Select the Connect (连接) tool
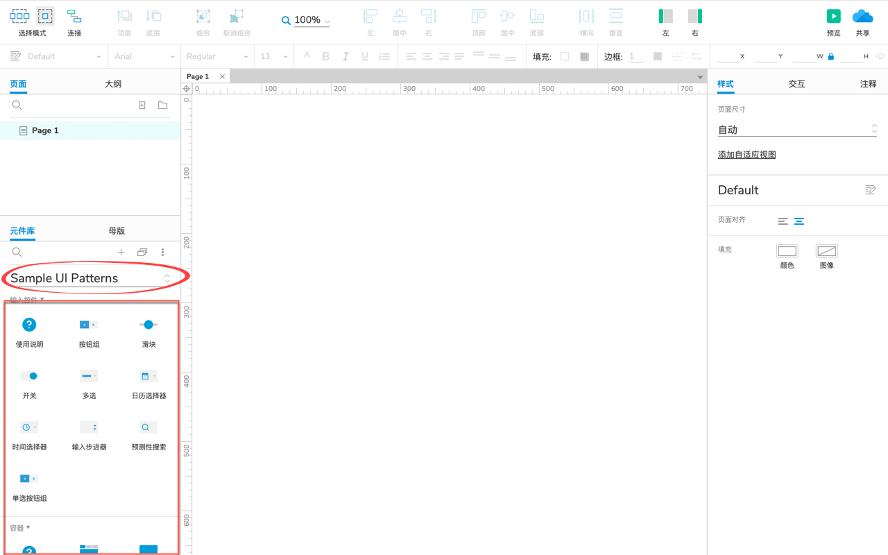Viewport: 888px width, 555px height. tap(74, 16)
